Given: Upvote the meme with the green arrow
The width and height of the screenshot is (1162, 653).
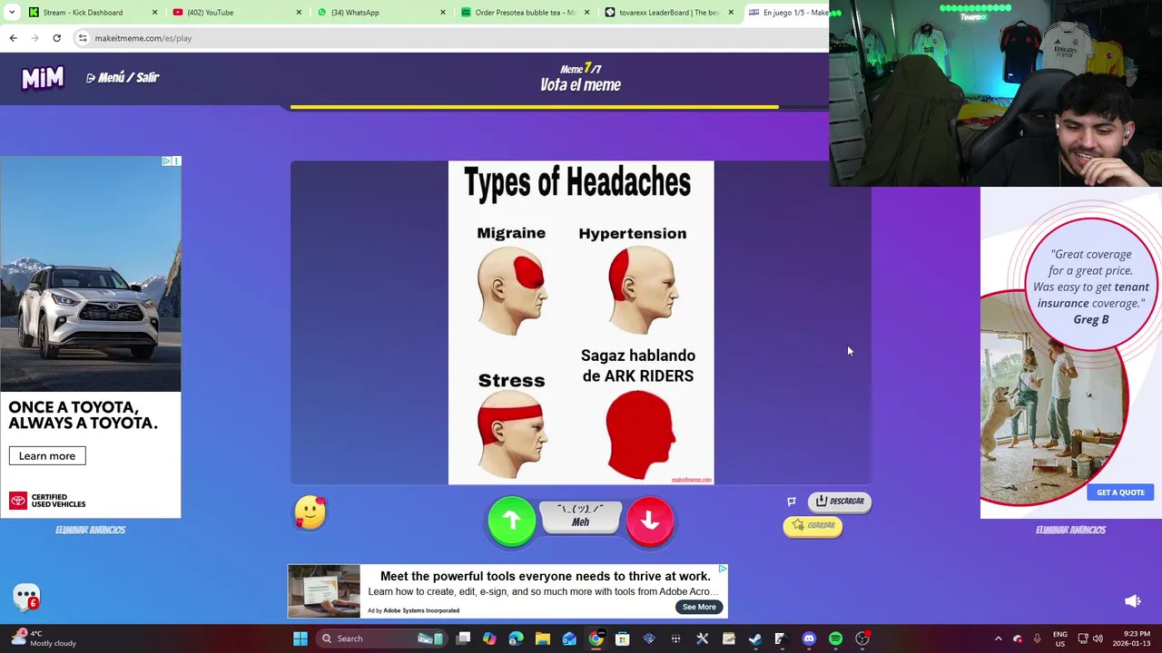Looking at the screenshot, I should point(512,521).
